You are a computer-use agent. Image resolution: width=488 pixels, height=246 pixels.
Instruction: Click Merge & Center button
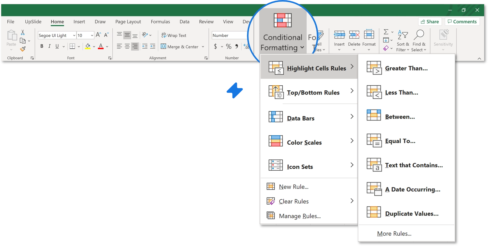tap(179, 47)
